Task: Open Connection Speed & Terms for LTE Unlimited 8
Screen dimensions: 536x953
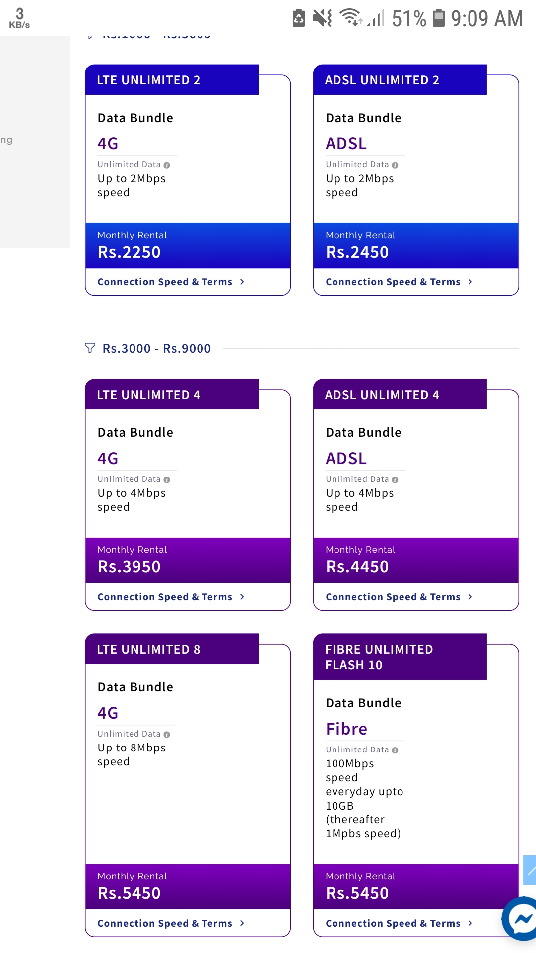Action: coord(171,923)
